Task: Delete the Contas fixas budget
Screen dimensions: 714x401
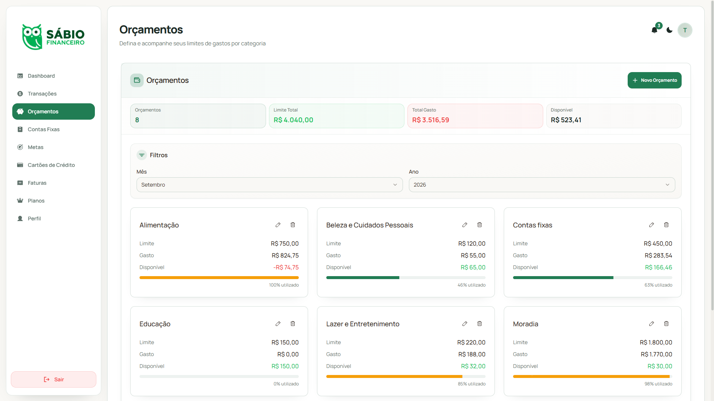Action: point(666,225)
